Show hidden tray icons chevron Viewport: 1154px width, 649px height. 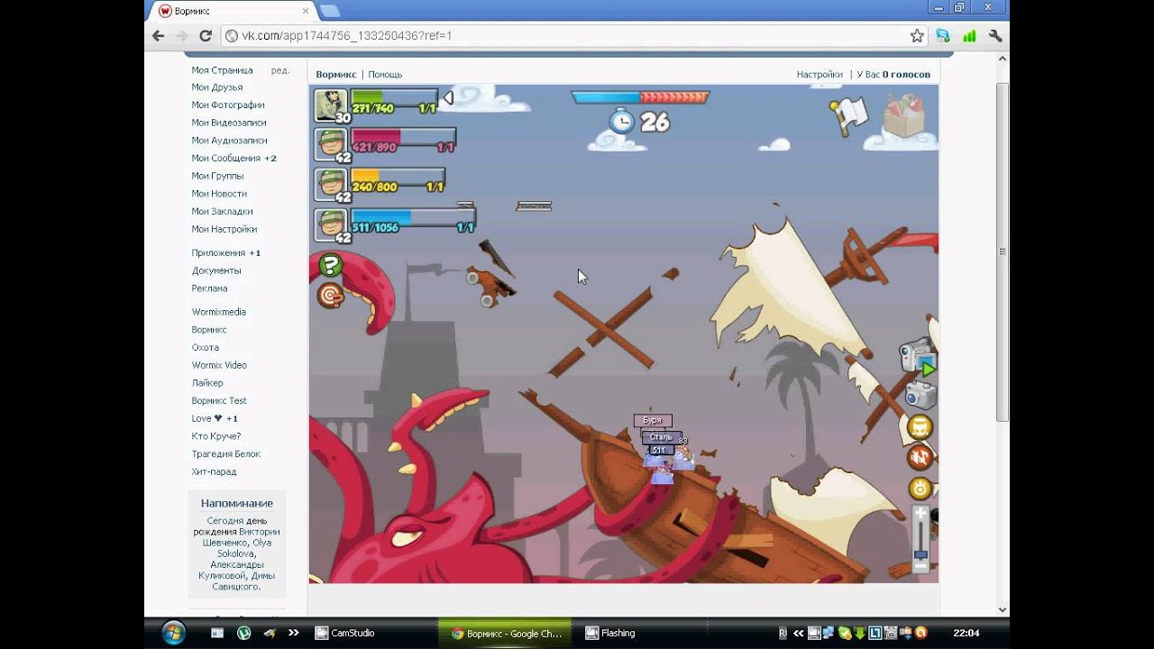pos(798,633)
